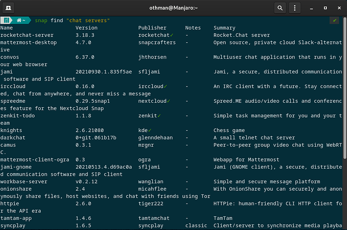
Task: Minimize the terminal window
Action: click(311, 8)
